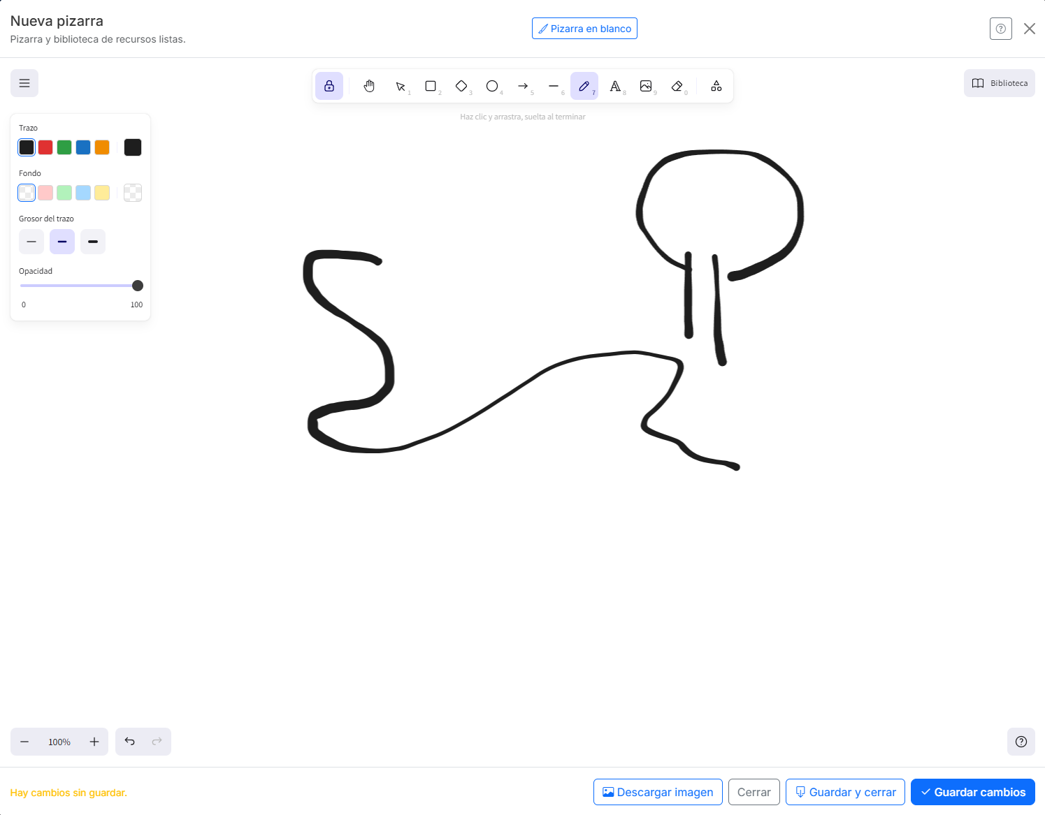
Task: Click Descargar imagen button
Action: tap(658, 792)
